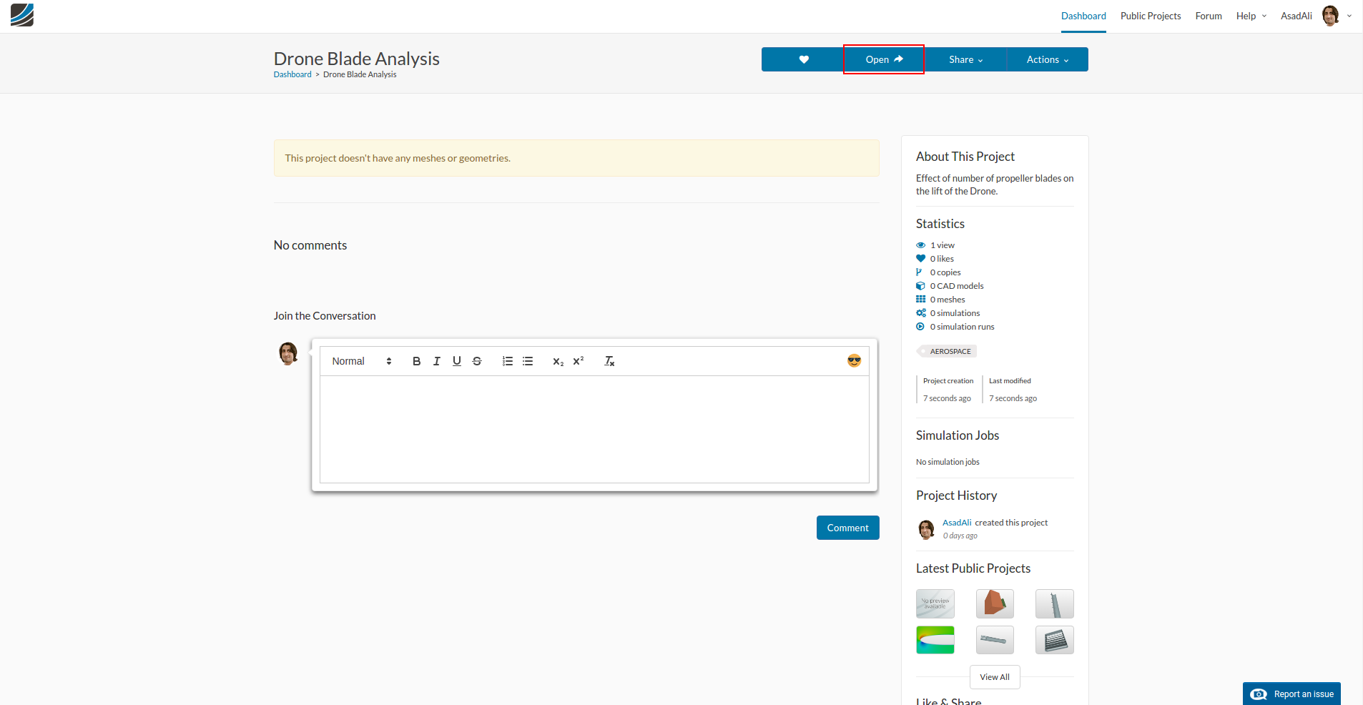This screenshot has width=1363, height=705.
Task: Open the Help menu dropdown
Action: 1251,16
